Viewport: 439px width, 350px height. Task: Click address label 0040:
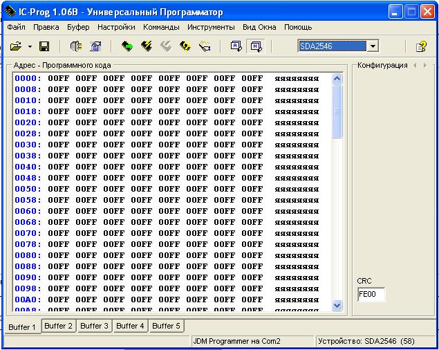28,167
